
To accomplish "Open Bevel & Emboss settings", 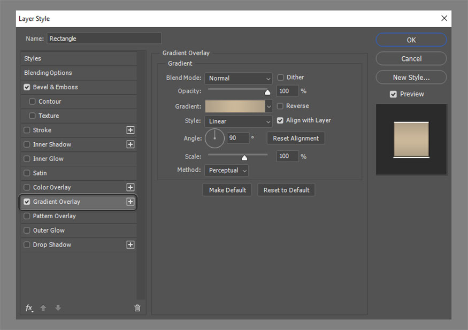I will (x=79, y=87).
